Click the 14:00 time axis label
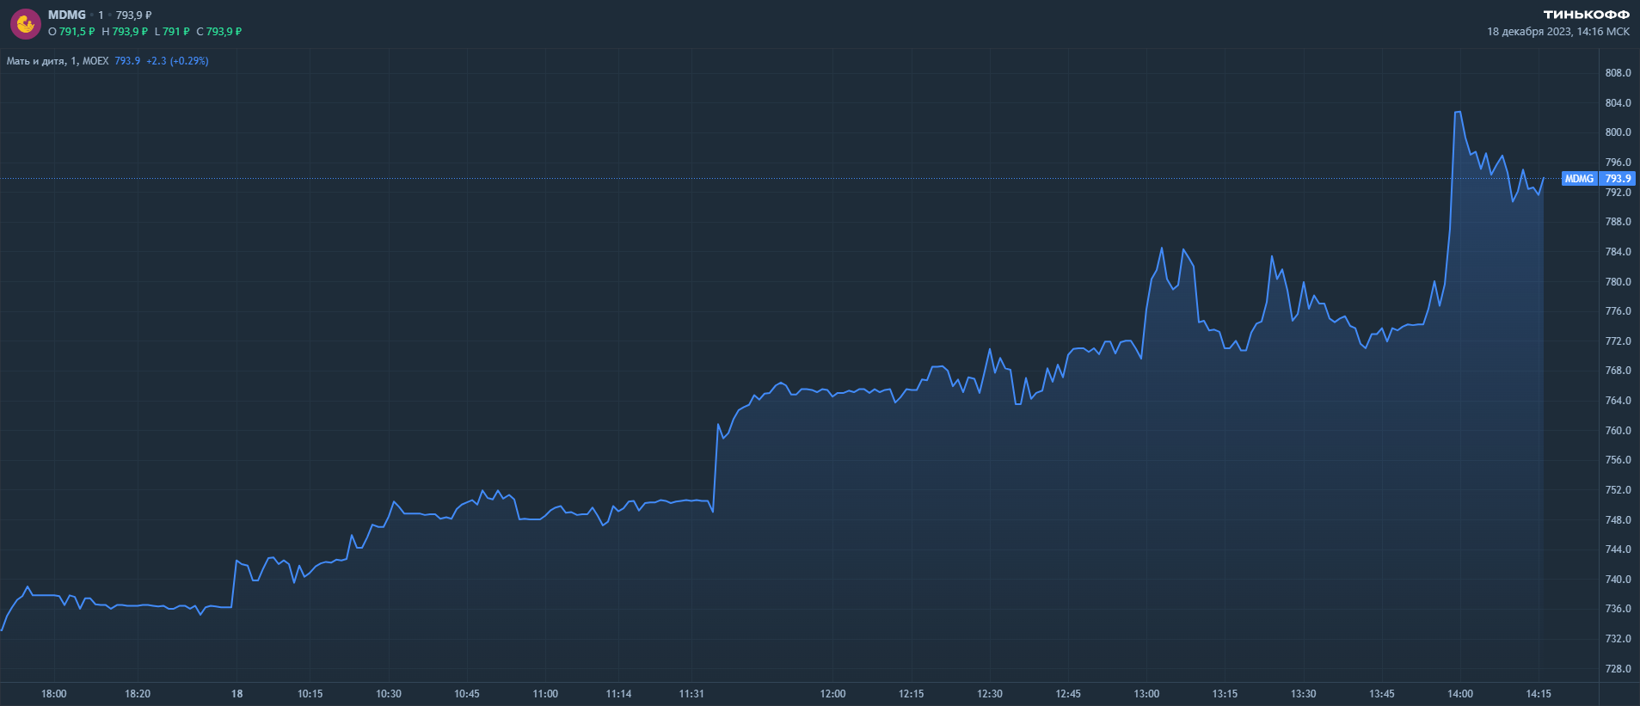The width and height of the screenshot is (1640, 706). (1460, 694)
